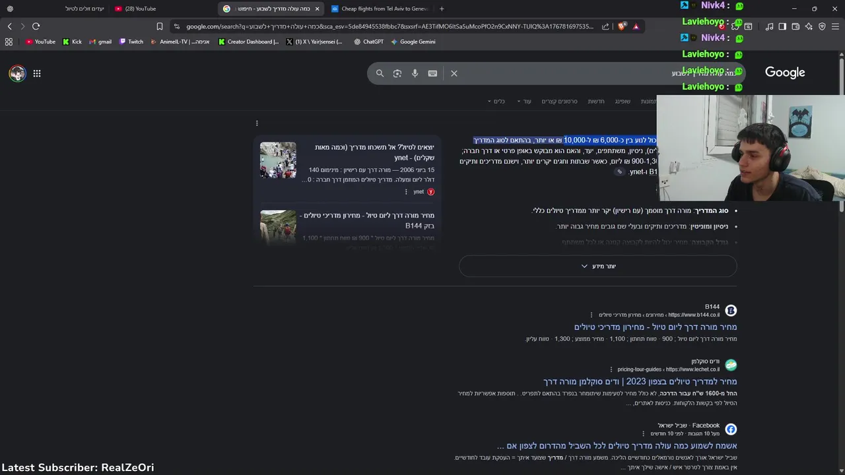Open the new tab plus button
Screen dimensions: 845x475
tap(442, 9)
